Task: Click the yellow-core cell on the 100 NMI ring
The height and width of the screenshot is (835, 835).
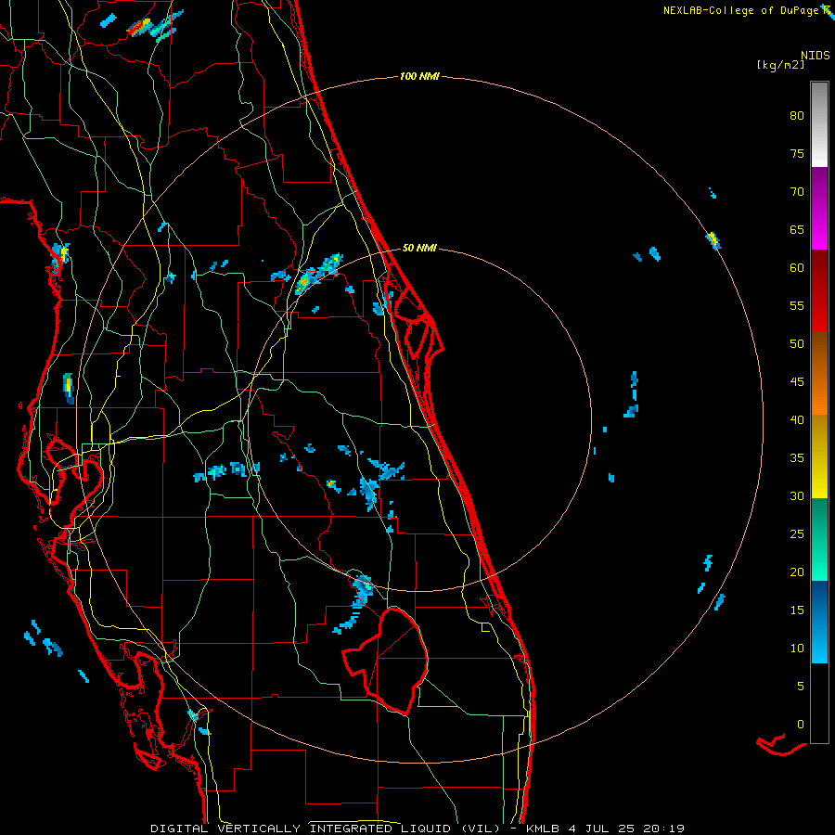Action: click(713, 240)
